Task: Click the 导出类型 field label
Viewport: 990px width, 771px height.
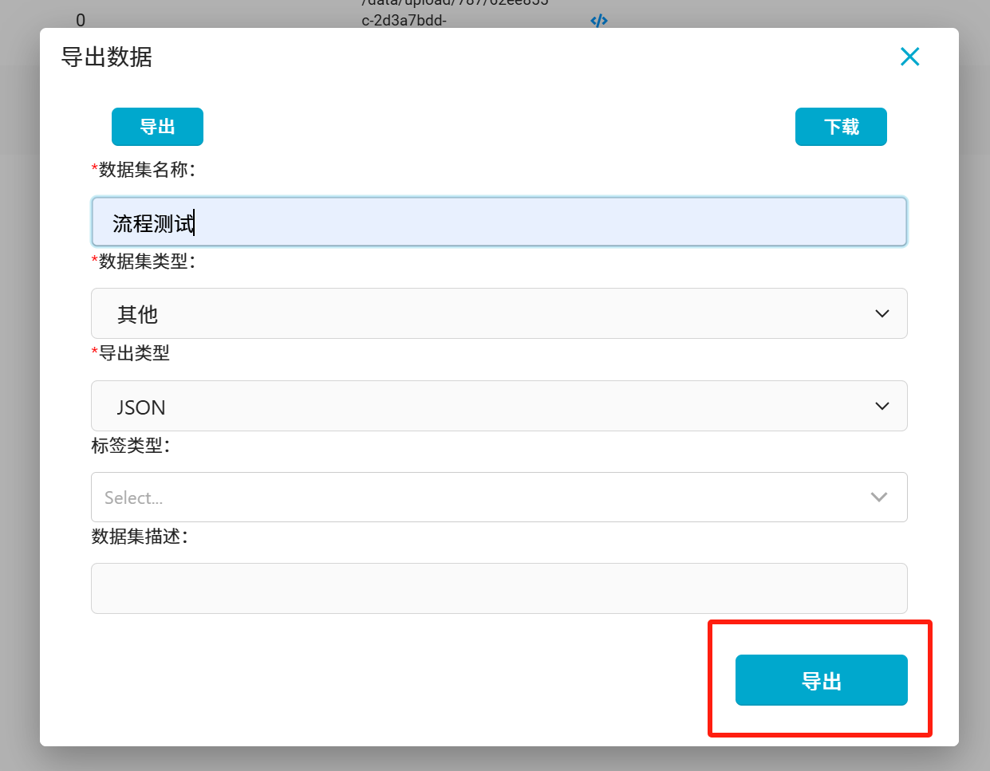Action: click(133, 353)
